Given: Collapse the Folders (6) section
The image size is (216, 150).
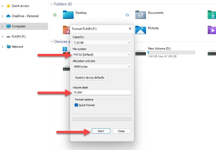Looking at the screenshot, I should 52,4.
